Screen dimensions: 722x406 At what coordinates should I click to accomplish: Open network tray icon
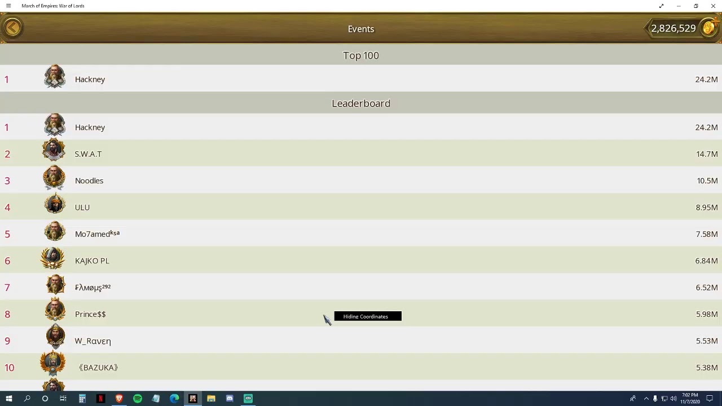[664, 399]
